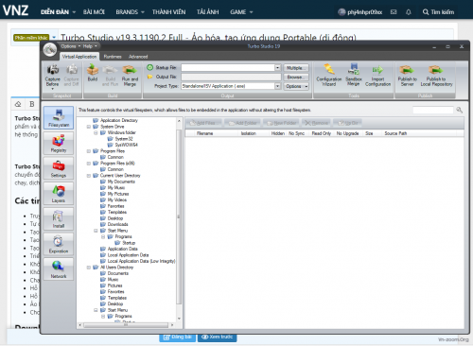The height and width of the screenshot is (346, 473).
Task: Open the Settings panel in the sidebar
Action: click(x=59, y=168)
